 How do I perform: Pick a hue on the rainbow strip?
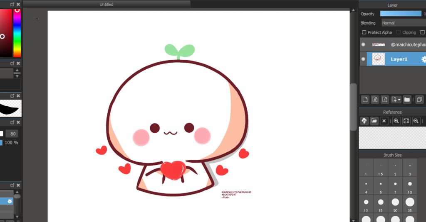point(17,33)
